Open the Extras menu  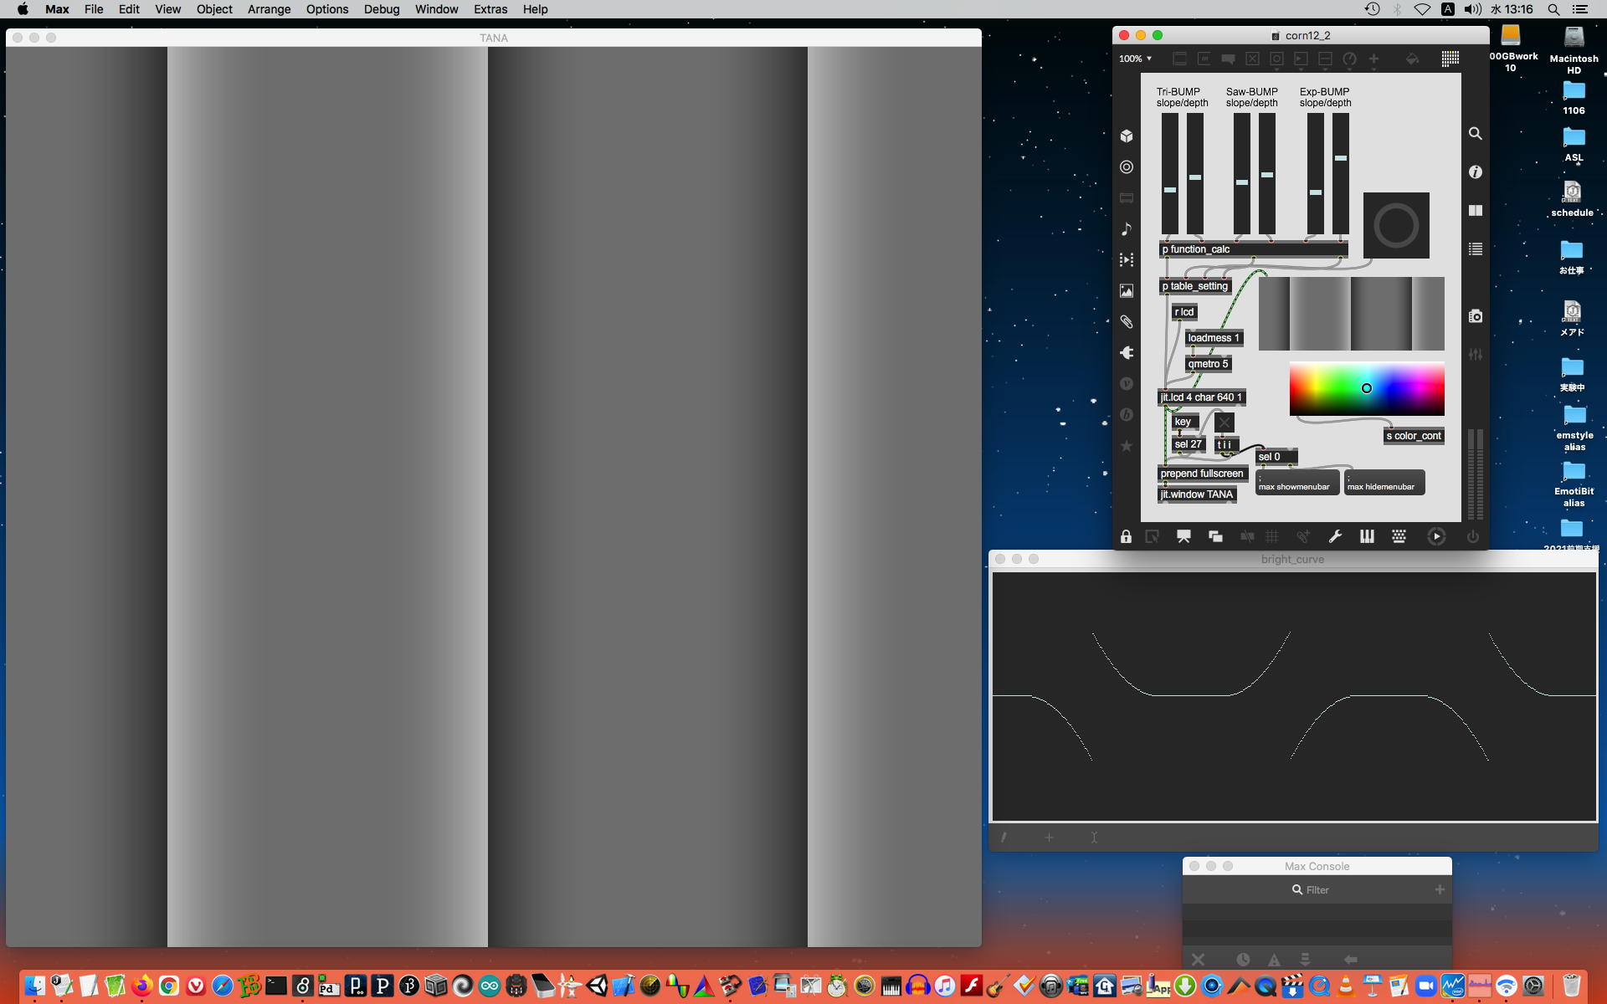tap(490, 9)
